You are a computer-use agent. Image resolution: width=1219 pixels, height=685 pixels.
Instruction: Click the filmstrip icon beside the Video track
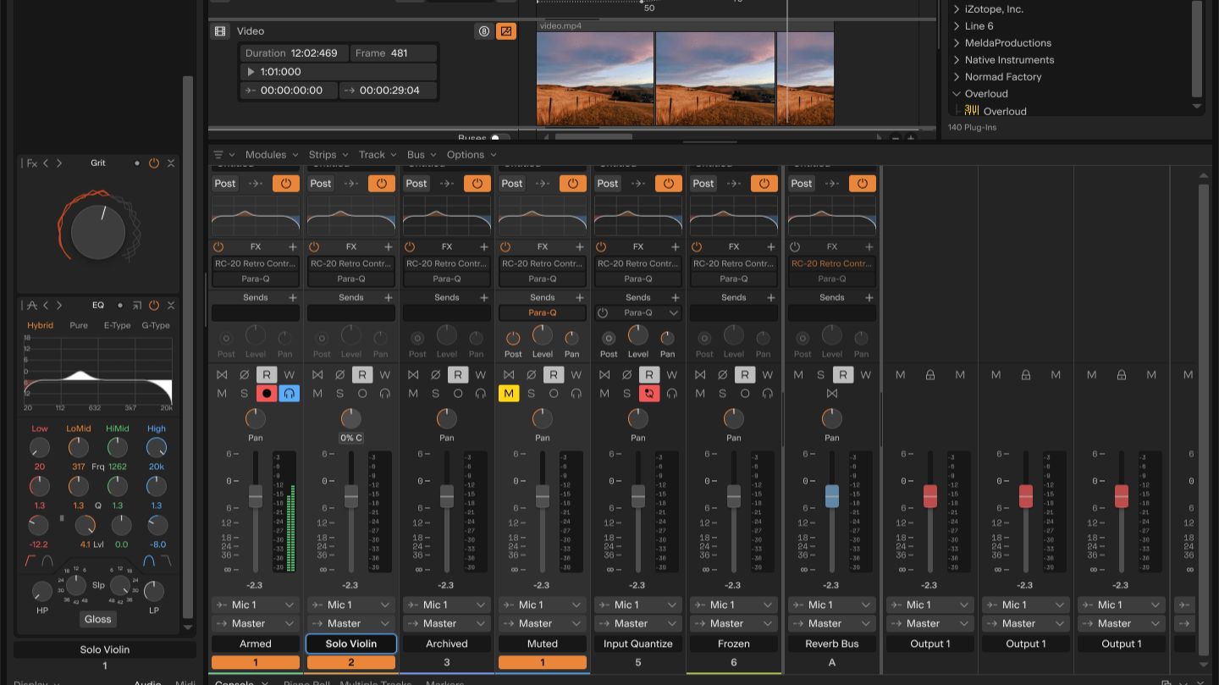click(x=220, y=31)
